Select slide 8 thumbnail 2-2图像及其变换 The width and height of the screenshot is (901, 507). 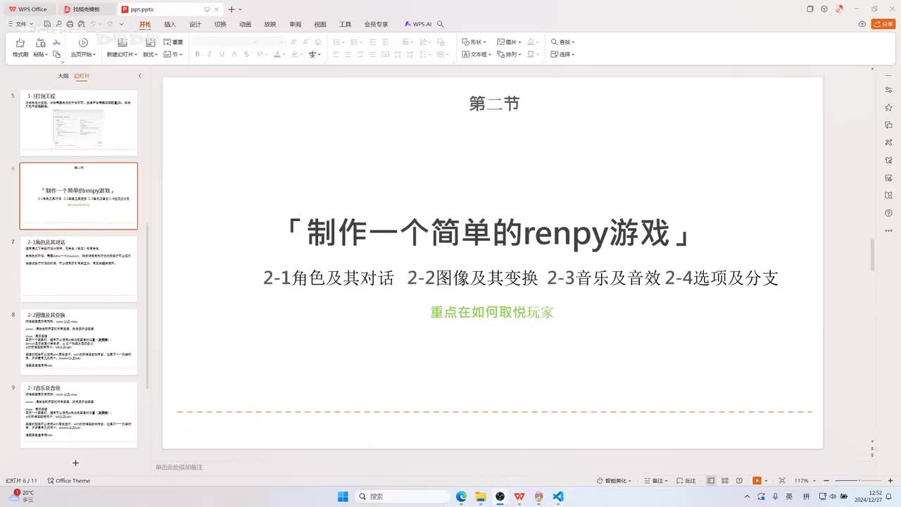79,342
